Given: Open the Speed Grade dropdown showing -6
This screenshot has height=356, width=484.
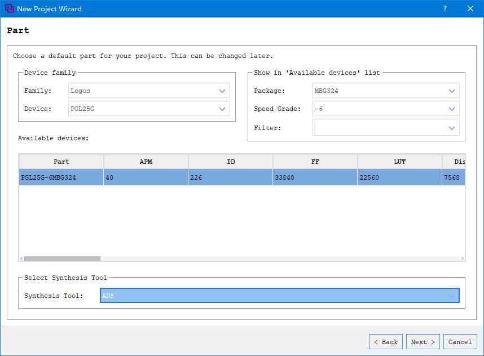Looking at the screenshot, I should (x=386, y=109).
